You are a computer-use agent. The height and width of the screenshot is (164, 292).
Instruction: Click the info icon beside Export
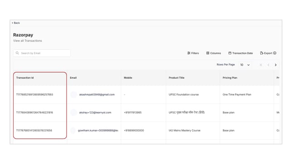275,53
